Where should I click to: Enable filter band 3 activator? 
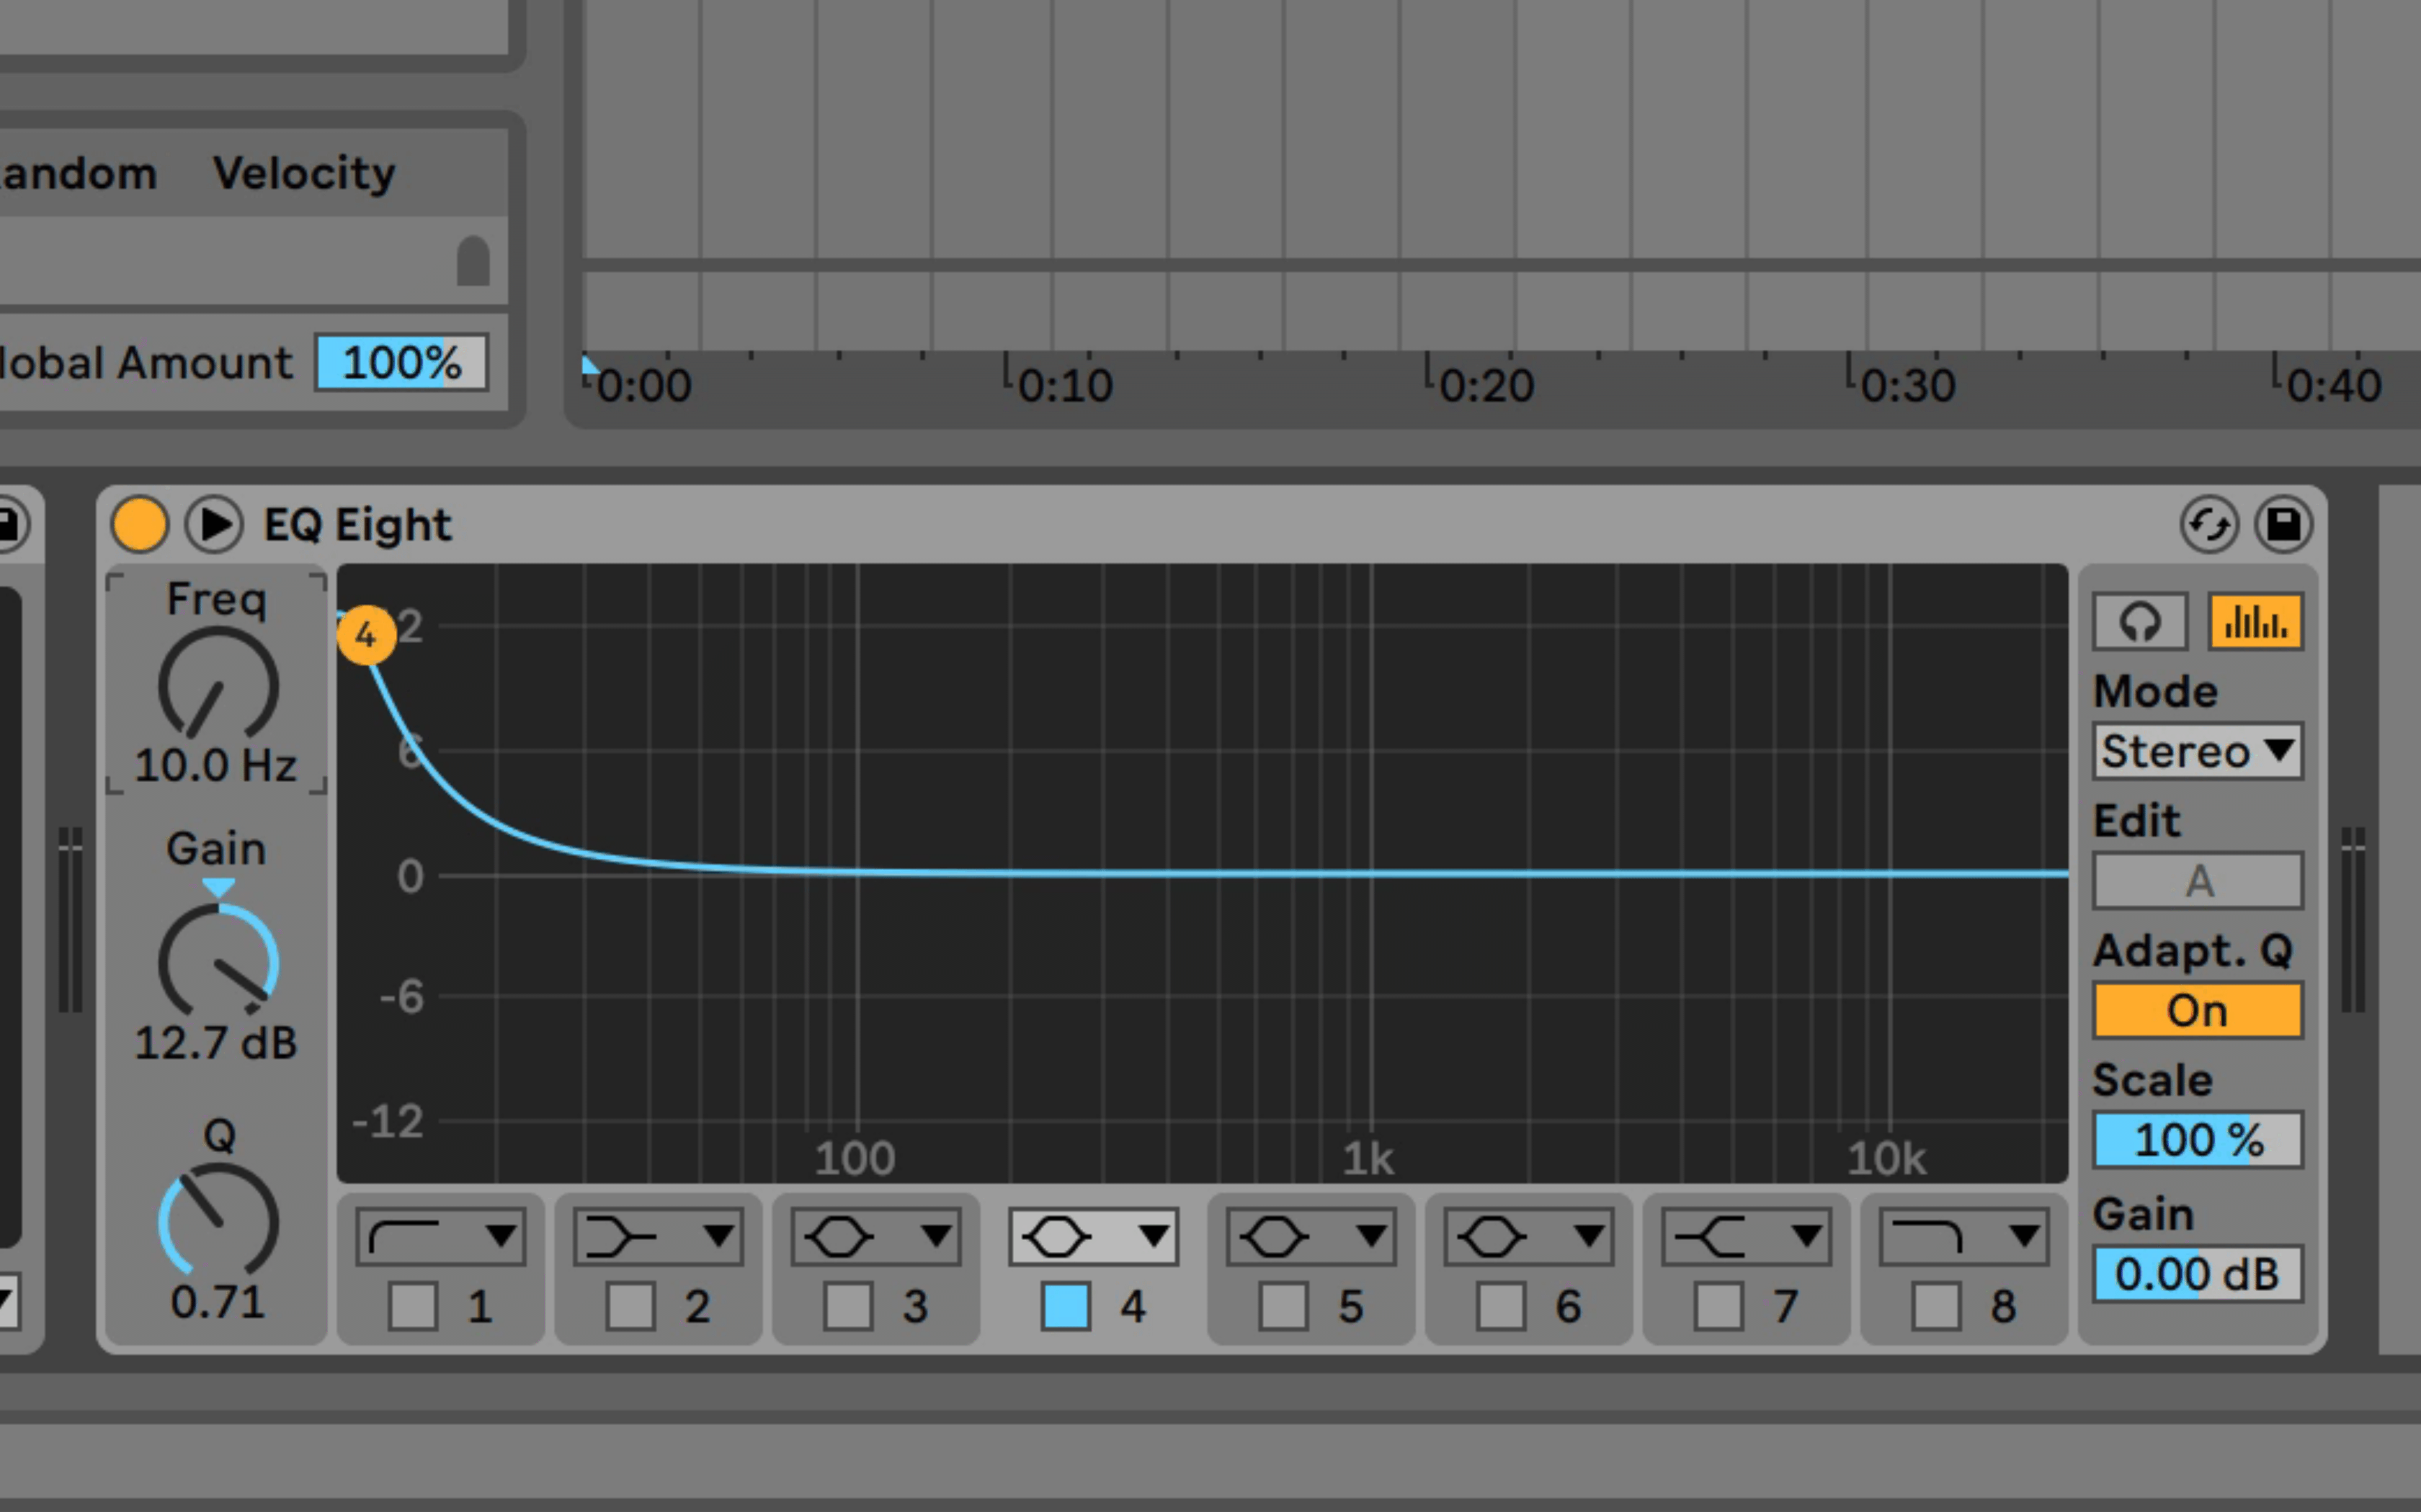coord(848,1306)
